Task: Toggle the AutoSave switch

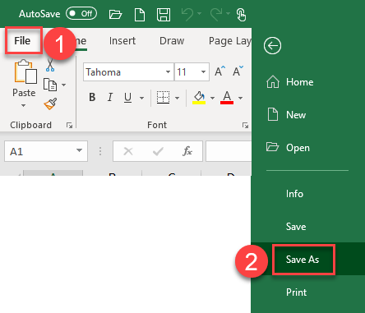Action: [81, 13]
